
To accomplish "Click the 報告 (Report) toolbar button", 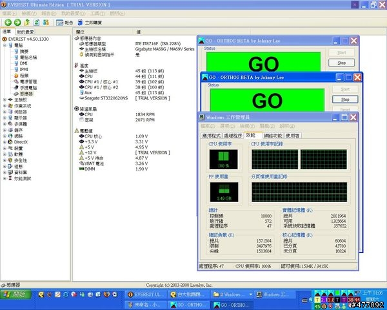I will pyautogui.click(x=64, y=23).
